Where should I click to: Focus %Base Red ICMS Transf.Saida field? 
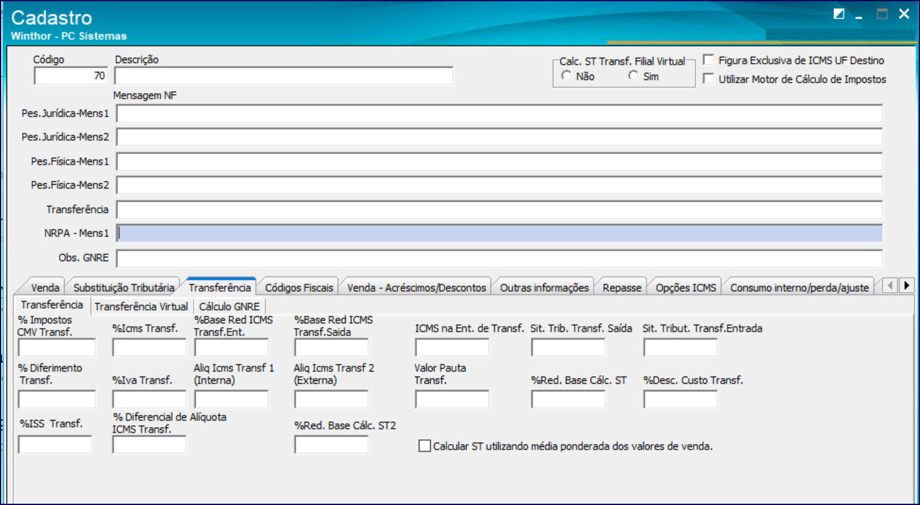pos(331,347)
